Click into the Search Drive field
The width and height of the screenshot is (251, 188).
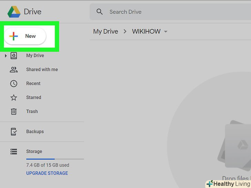170,12
